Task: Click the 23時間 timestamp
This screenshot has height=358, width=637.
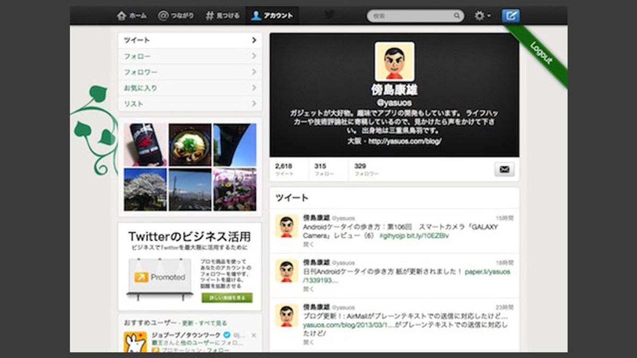Action: click(x=505, y=307)
